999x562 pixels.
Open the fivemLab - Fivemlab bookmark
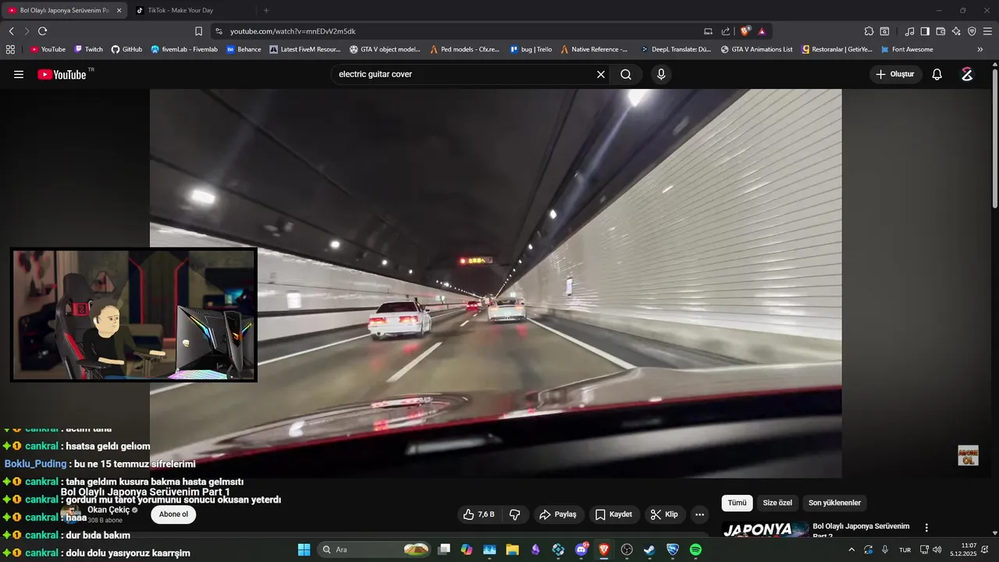[184, 49]
